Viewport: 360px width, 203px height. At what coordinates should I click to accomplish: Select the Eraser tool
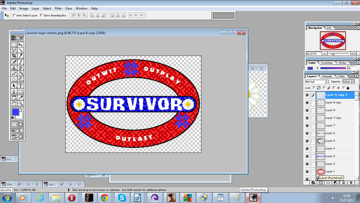[x=13, y=74]
